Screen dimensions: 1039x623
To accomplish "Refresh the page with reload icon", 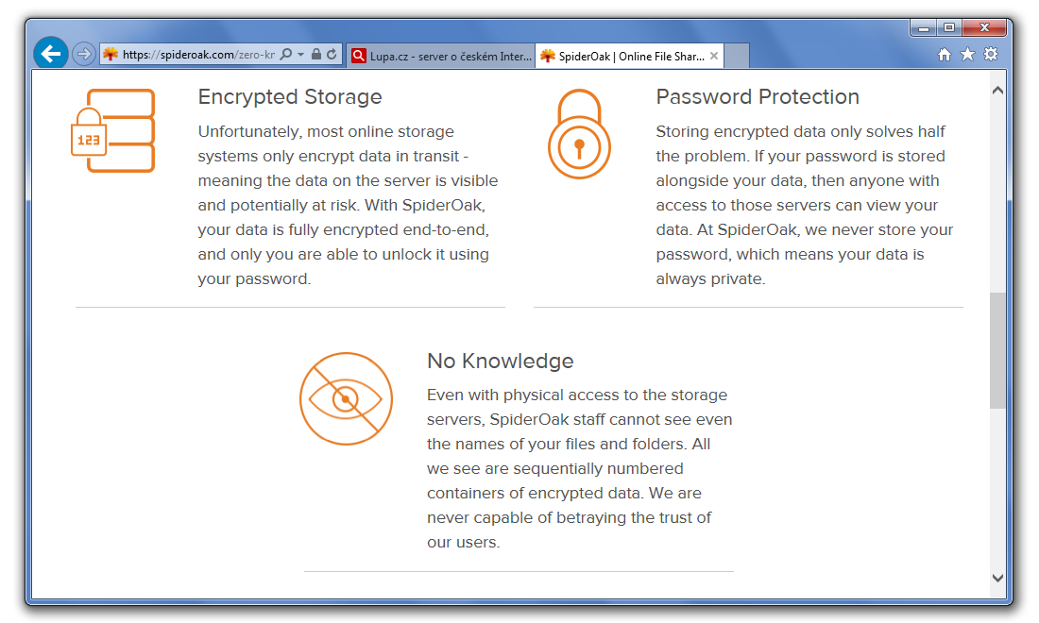I will point(332,55).
